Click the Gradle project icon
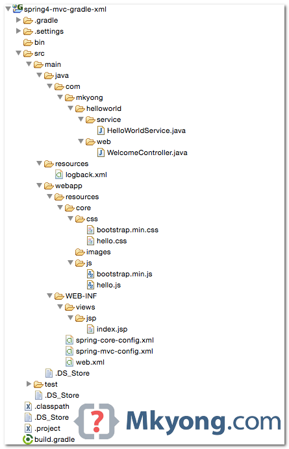289x449 pixels. [x=18, y=8]
